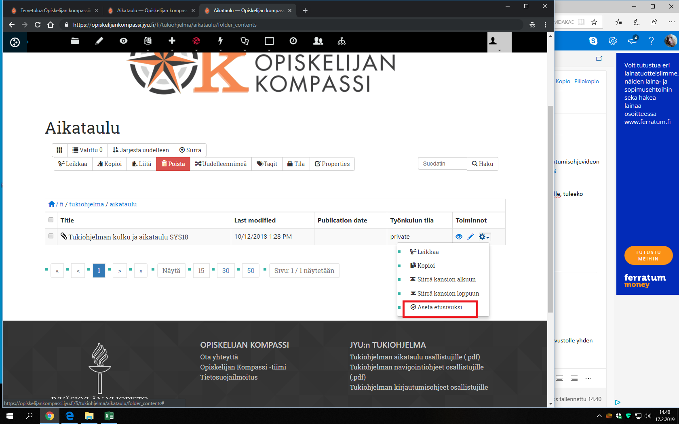This screenshot has height=424, width=679.
Task: Click the pencil edit icon in Toiminnot column
Action: pyautogui.click(x=470, y=237)
